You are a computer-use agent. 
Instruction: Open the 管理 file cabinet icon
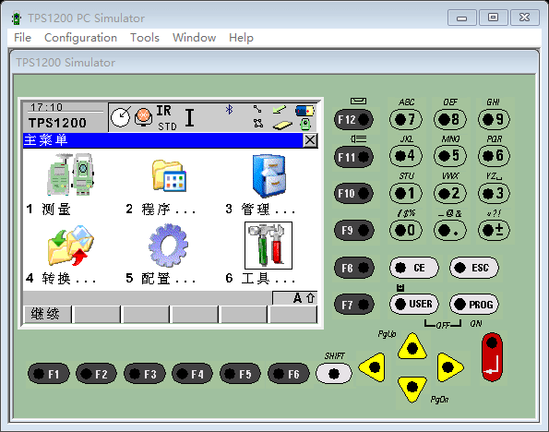click(269, 176)
